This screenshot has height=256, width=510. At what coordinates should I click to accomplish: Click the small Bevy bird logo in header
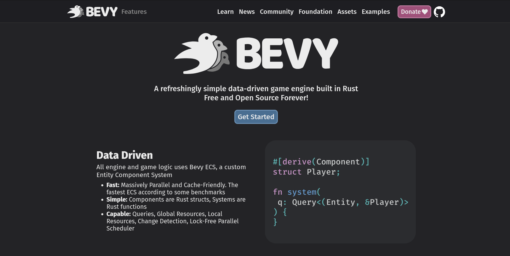click(76, 12)
